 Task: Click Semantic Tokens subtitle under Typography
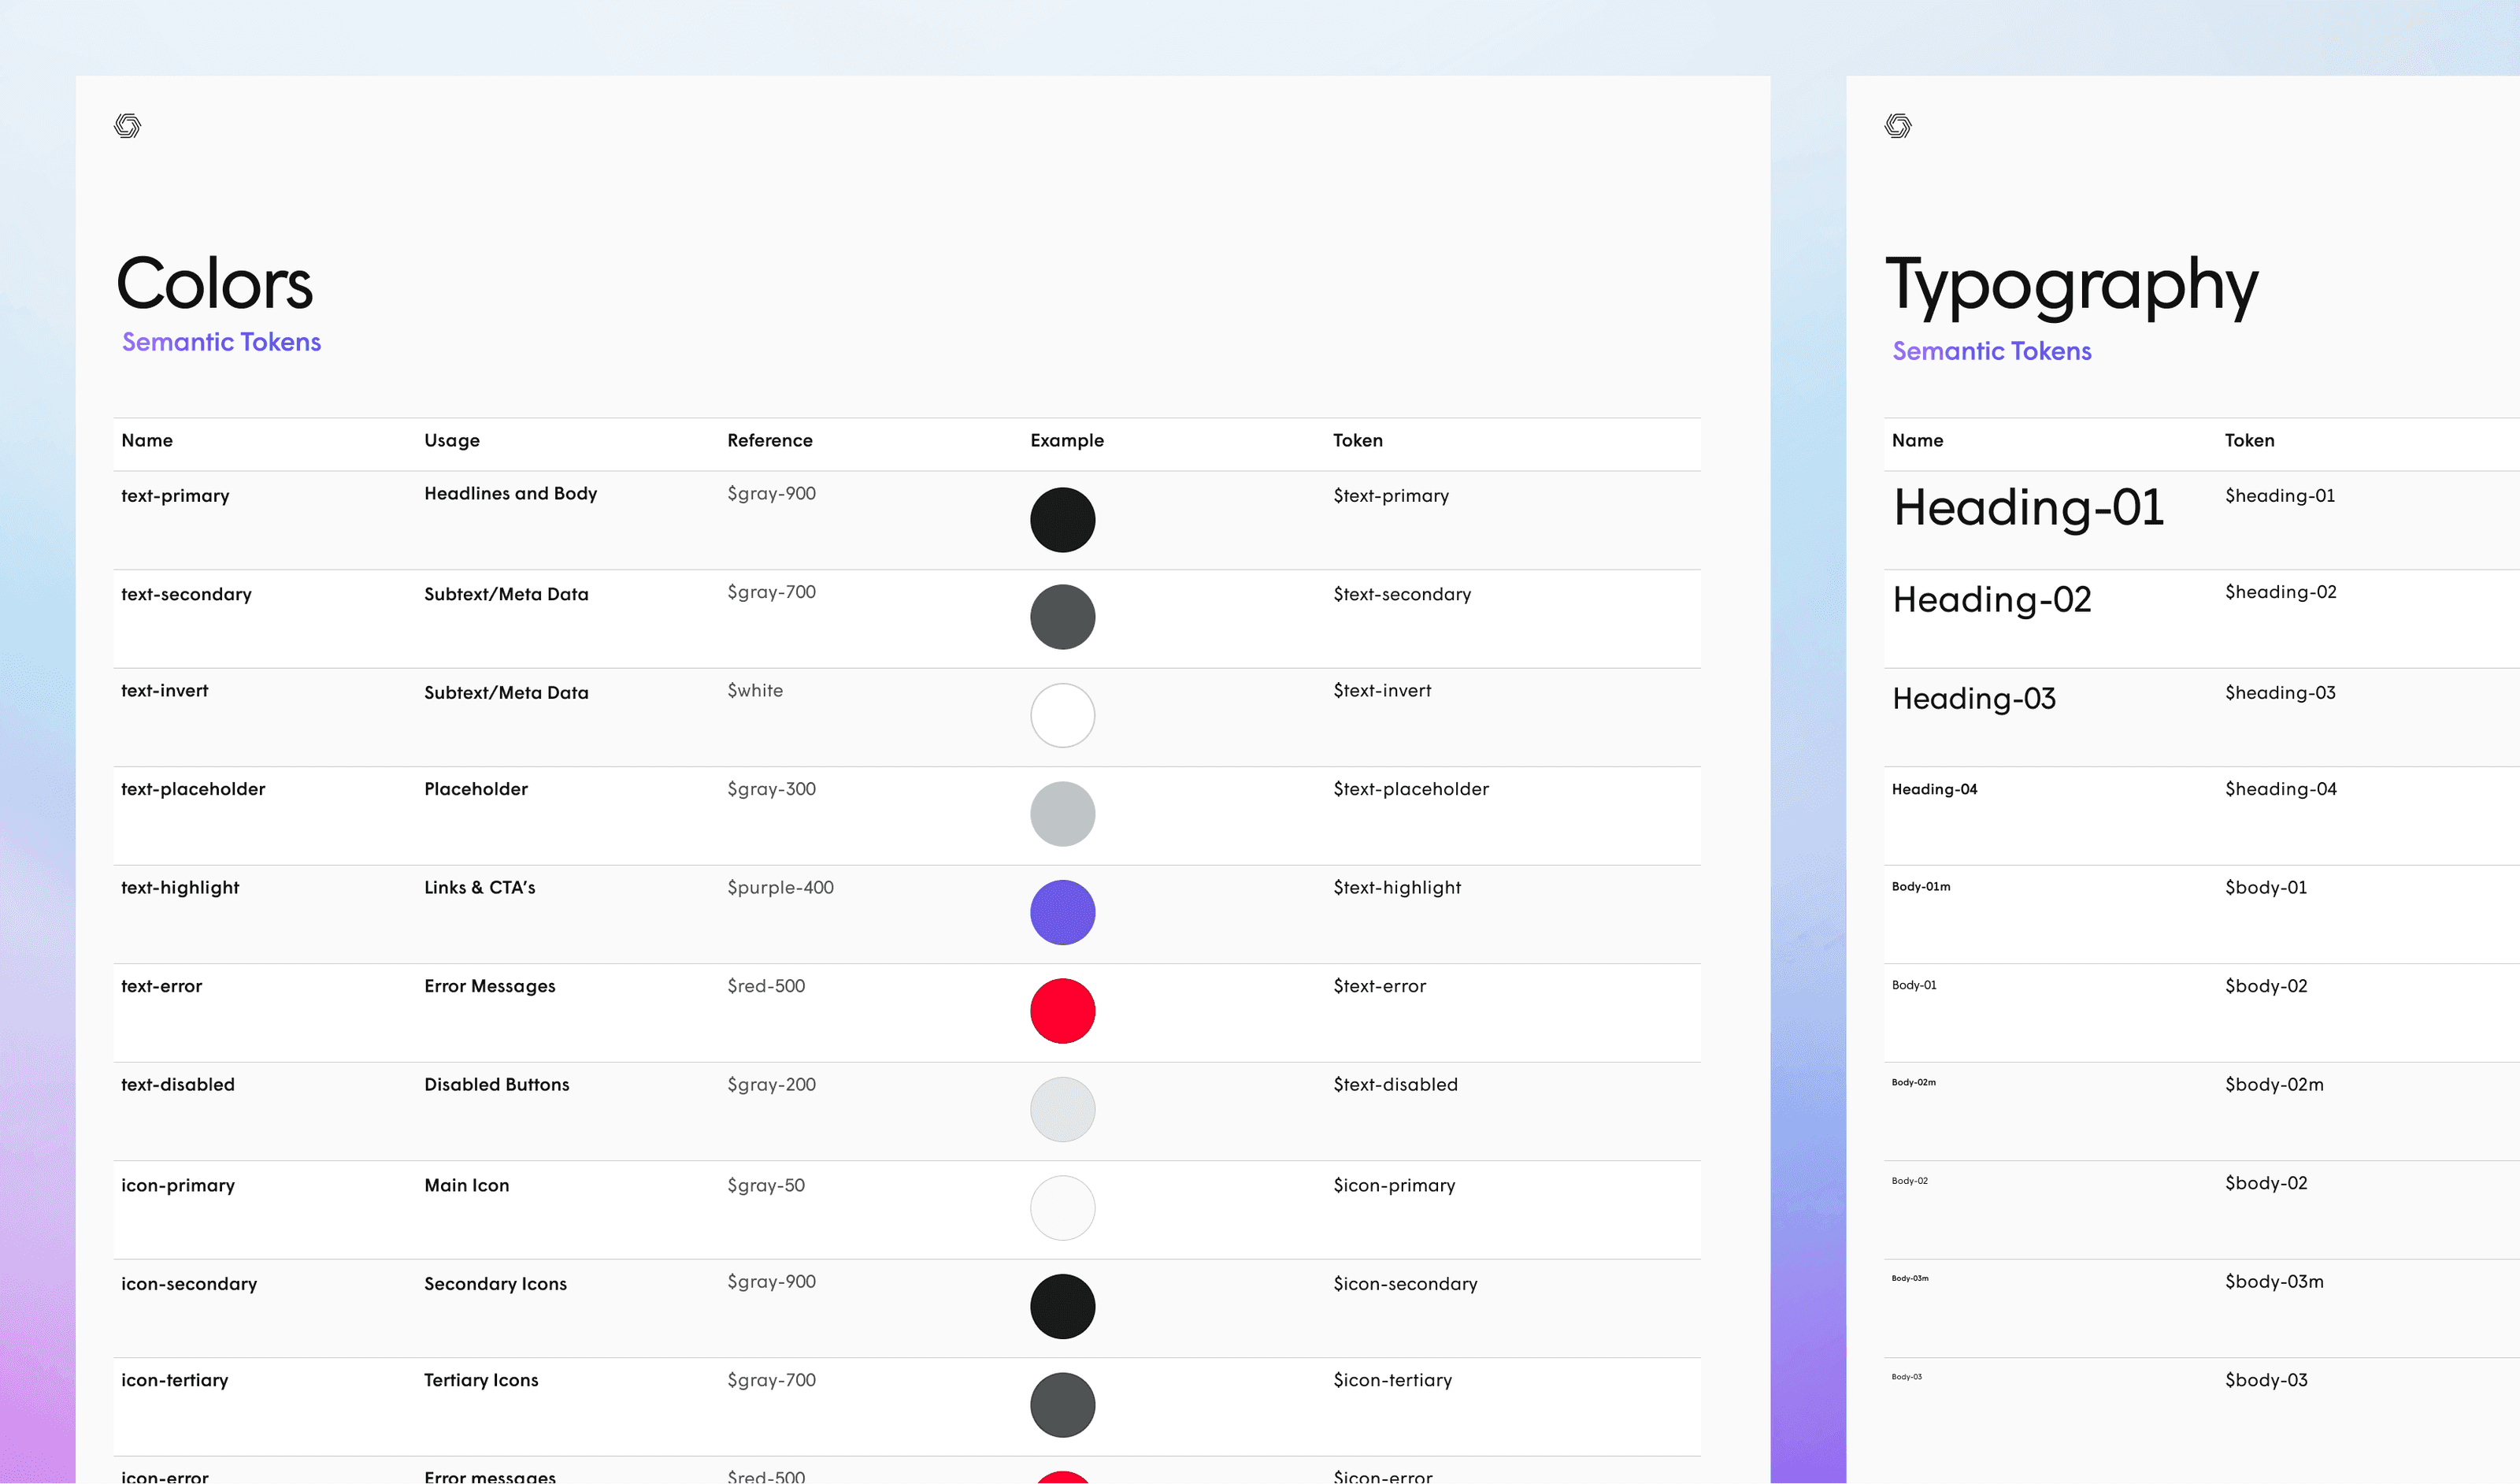[x=1991, y=351]
